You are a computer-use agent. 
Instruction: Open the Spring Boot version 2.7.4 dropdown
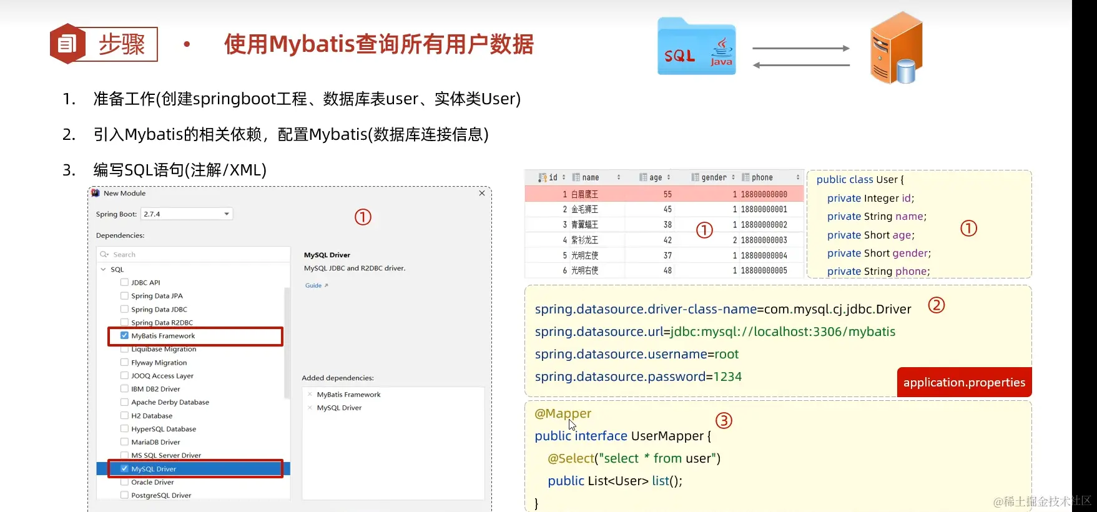click(x=187, y=214)
